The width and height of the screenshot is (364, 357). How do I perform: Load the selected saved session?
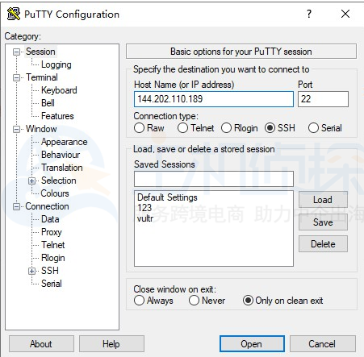click(x=323, y=200)
